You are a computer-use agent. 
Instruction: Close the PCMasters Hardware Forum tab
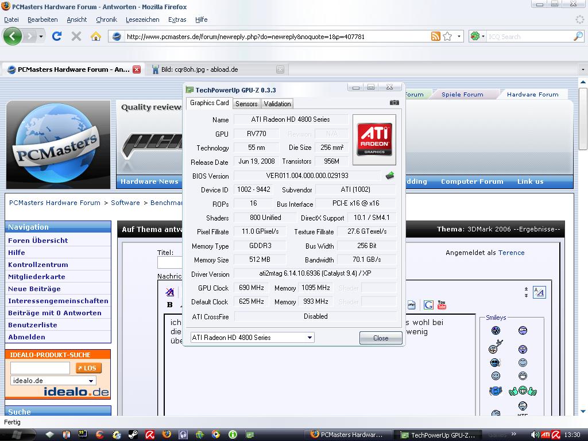137,69
